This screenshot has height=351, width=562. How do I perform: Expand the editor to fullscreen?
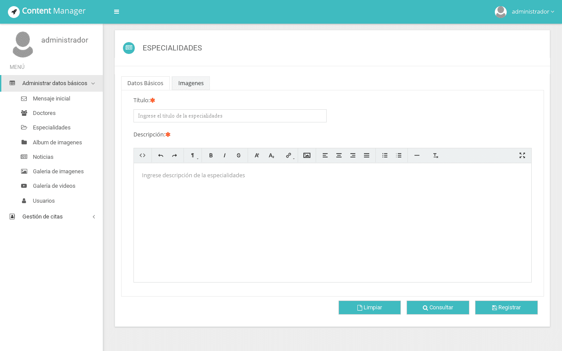pyautogui.click(x=522, y=155)
